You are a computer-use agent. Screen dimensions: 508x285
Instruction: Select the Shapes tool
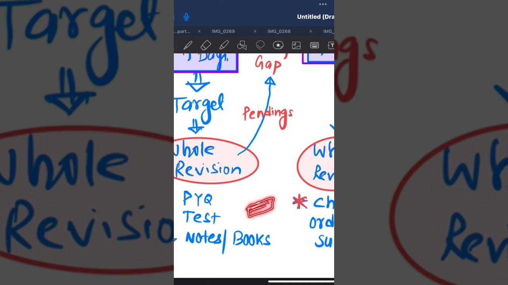[242, 45]
